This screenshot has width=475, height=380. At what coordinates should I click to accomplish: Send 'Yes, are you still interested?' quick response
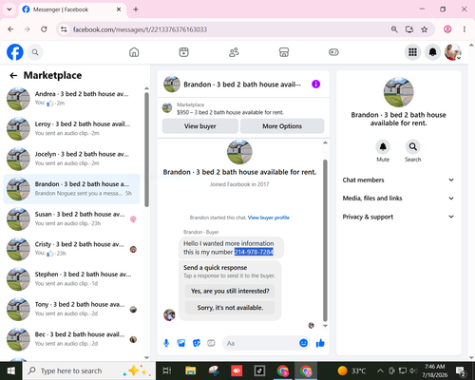(230, 291)
